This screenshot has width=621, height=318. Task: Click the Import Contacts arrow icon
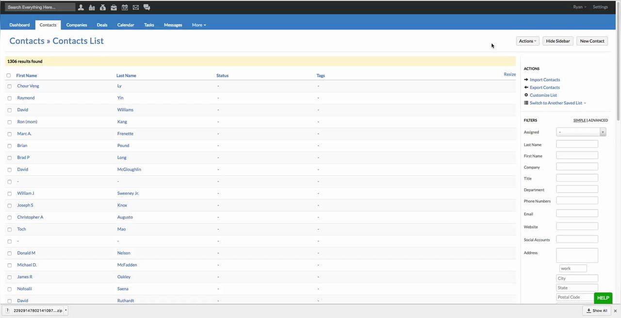click(526, 79)
